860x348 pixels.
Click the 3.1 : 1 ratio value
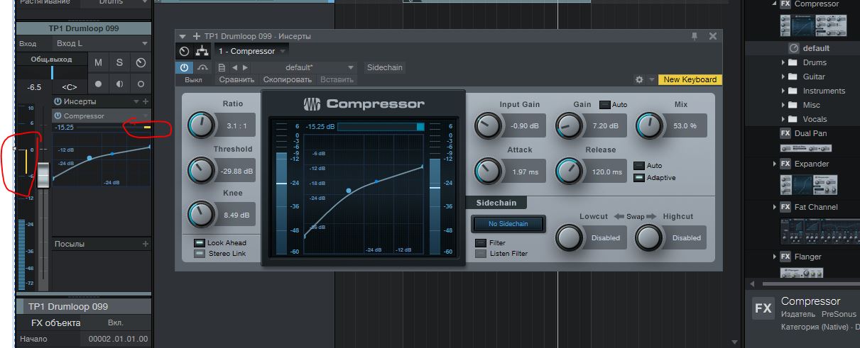pos(236,126)
